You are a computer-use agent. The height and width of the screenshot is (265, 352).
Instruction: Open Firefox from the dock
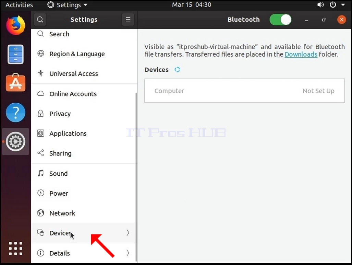(x=15, y=25)
